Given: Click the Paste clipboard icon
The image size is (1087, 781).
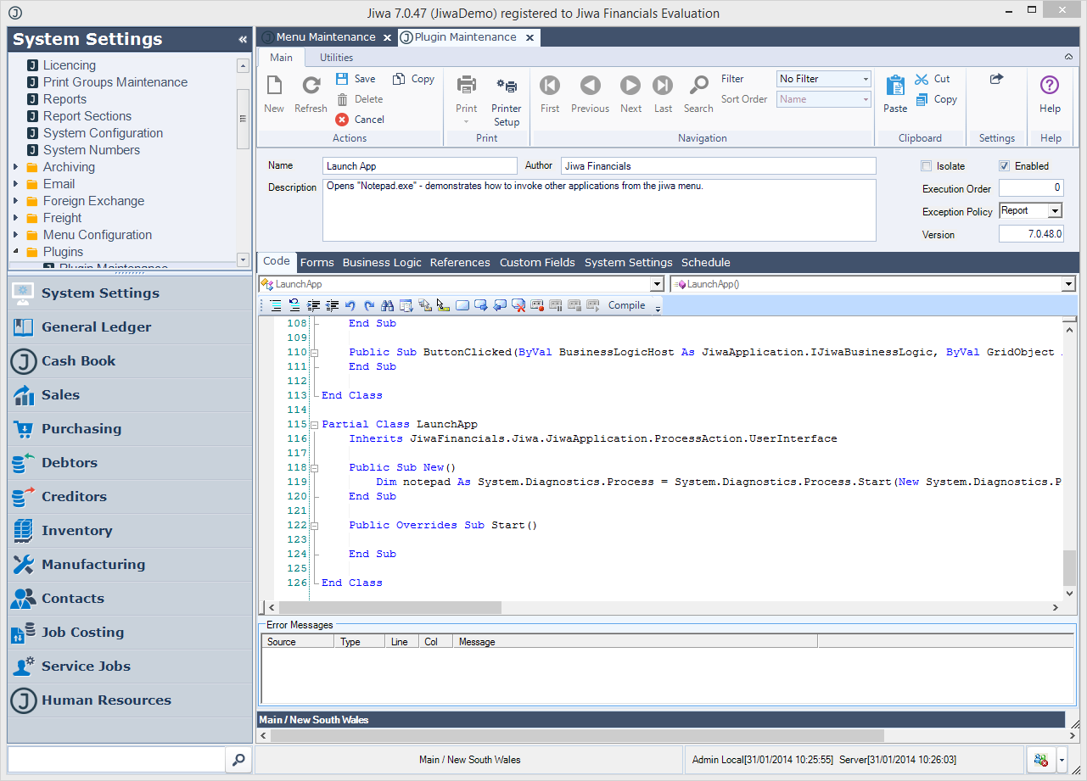Looking at the screenshot, I should [x=895, y=86].
